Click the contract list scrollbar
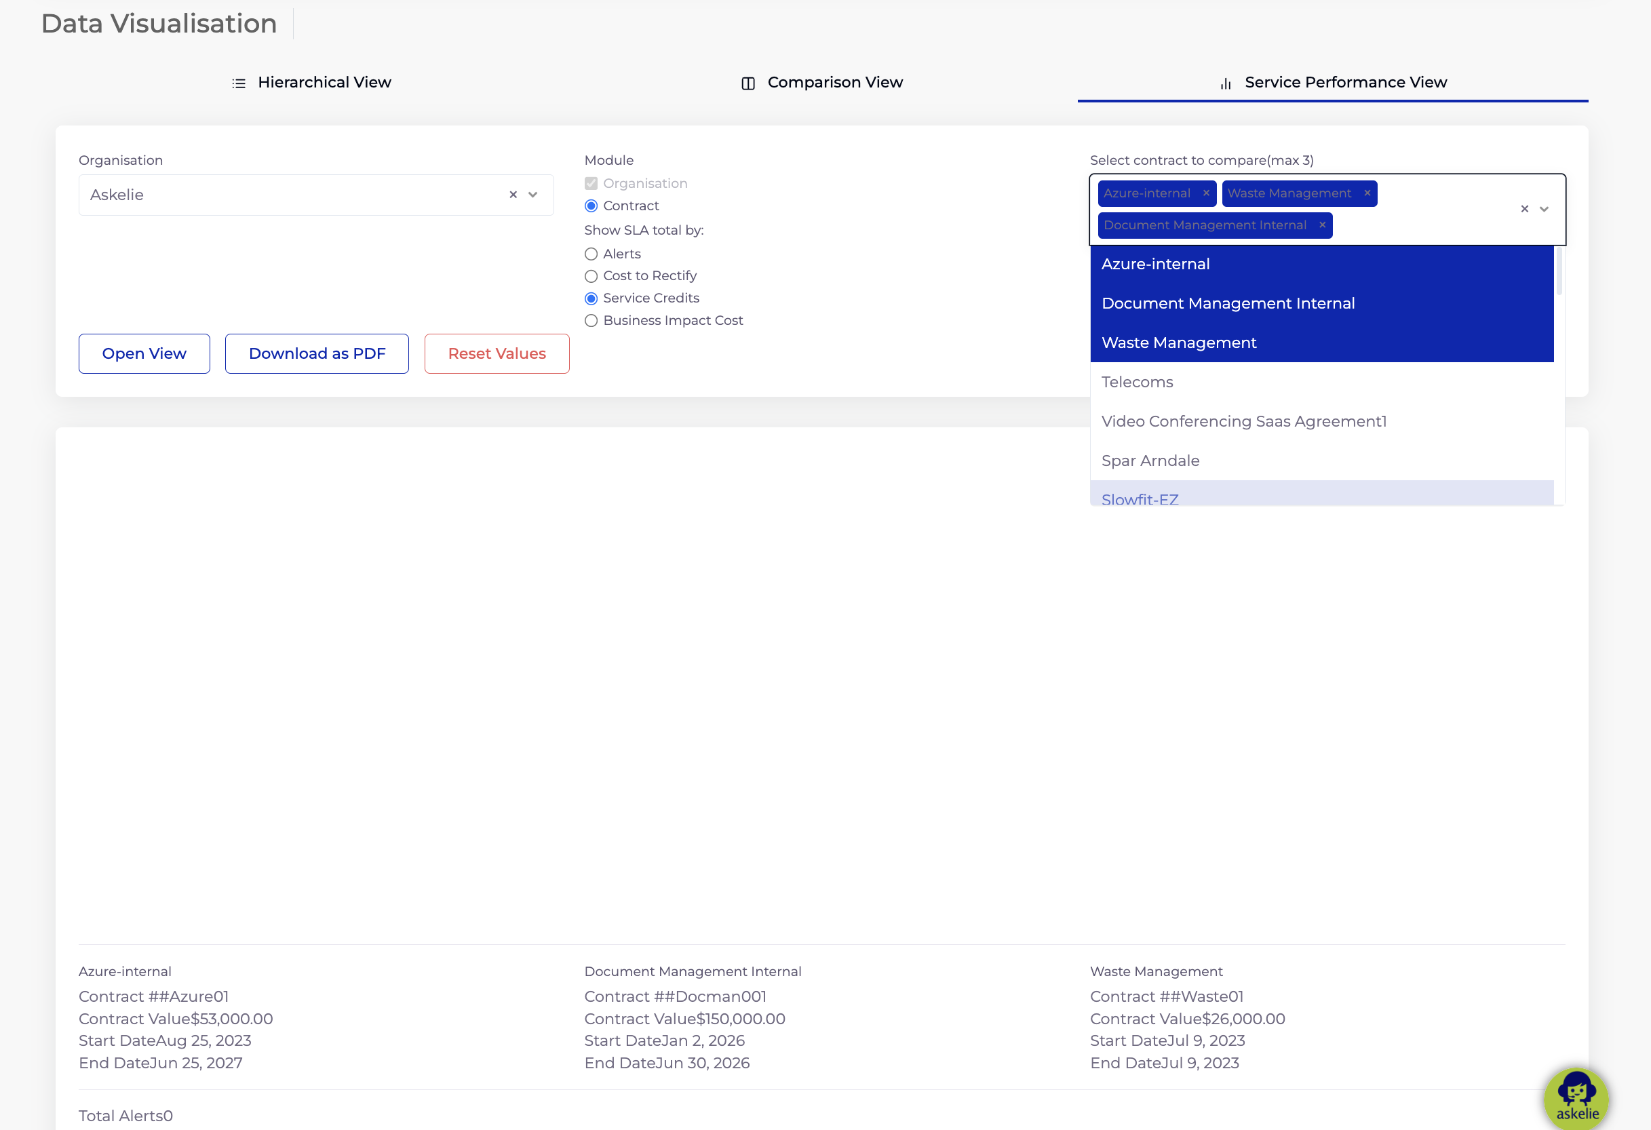 (1559, 271)
